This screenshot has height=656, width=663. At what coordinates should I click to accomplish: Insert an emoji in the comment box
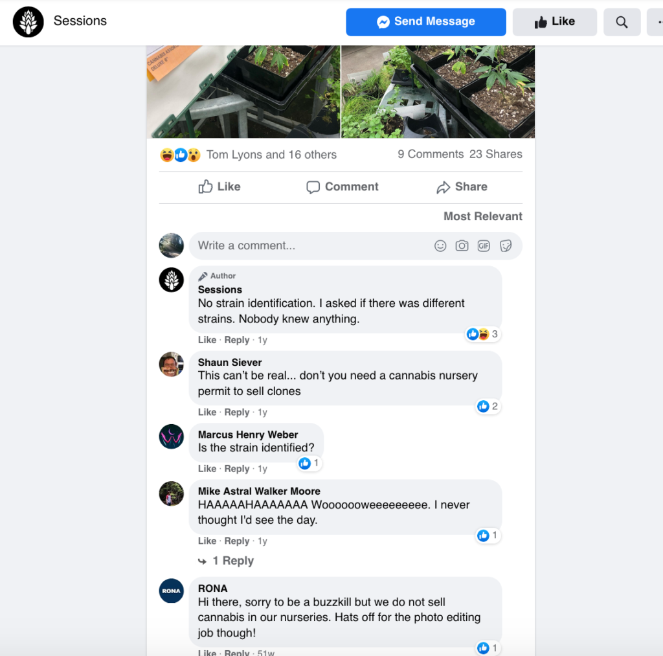point(440,245)
